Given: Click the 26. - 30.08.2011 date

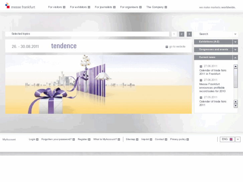Looking at the screenshot, I should (25, 46).
